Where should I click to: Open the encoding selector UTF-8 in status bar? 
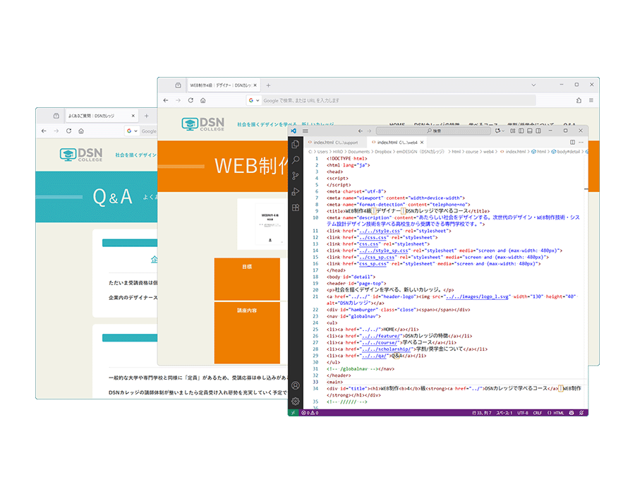[522, 412]
